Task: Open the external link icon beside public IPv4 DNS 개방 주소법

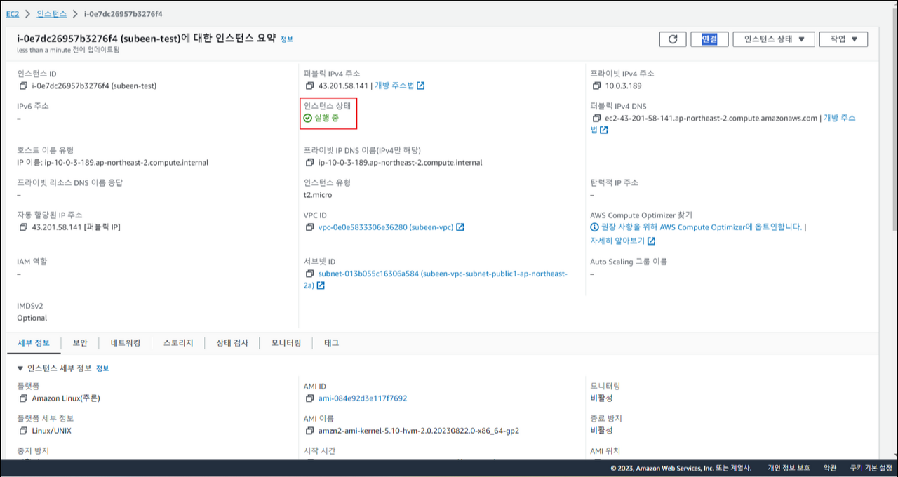Action: [603, 130]
